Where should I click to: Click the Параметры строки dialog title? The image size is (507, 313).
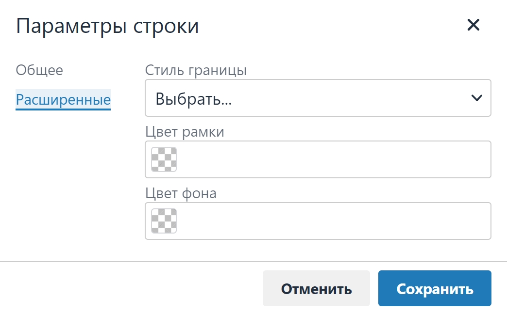click(x=107, y=26)
